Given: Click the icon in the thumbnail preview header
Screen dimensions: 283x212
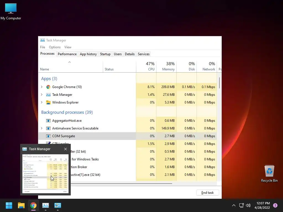Looking at the screenshot, I should pos(25,149).
